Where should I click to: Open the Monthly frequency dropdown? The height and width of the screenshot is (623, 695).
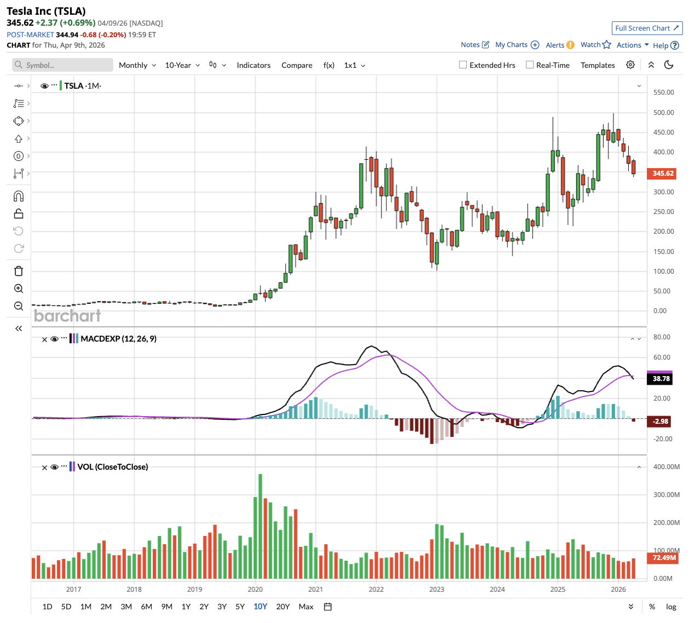tap(137, 65)
